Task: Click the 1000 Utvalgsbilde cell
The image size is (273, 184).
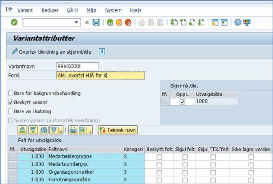Action: pos(216,102)
